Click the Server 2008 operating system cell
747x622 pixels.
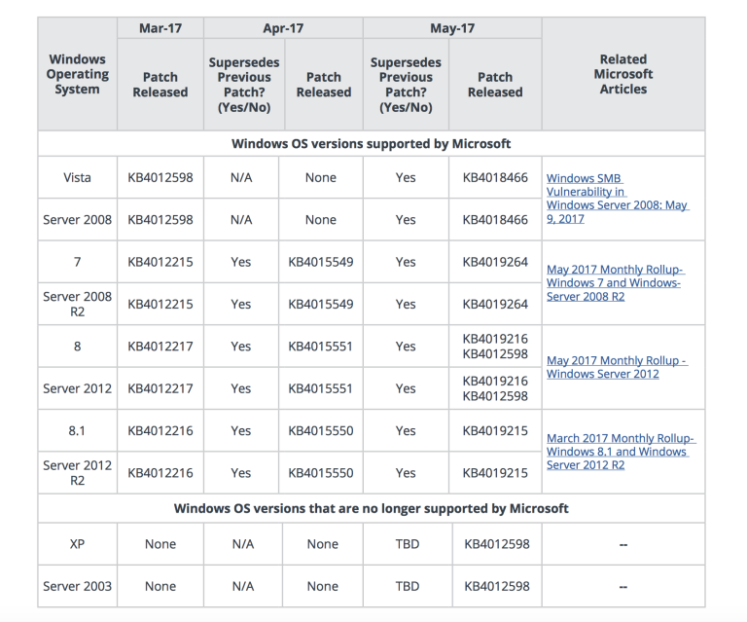coord(77,219)
